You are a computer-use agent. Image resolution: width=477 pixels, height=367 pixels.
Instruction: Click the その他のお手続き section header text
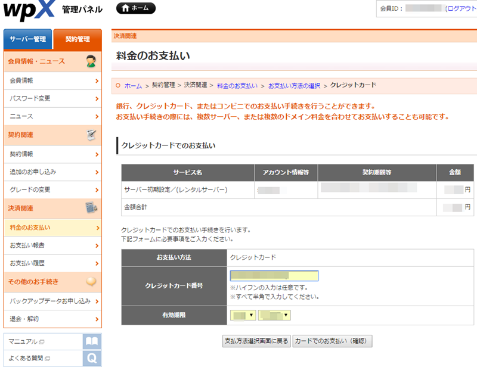pos(33,282)
